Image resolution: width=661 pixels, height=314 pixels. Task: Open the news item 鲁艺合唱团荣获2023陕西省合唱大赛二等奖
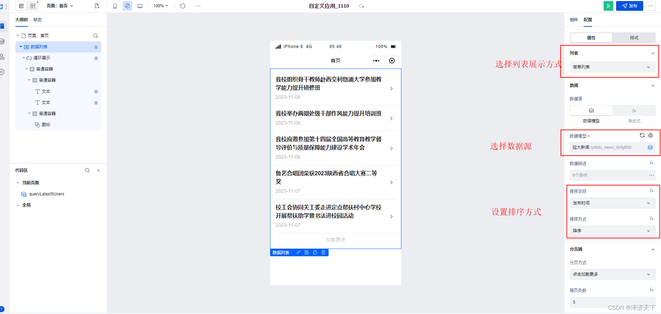click(336, 182)
